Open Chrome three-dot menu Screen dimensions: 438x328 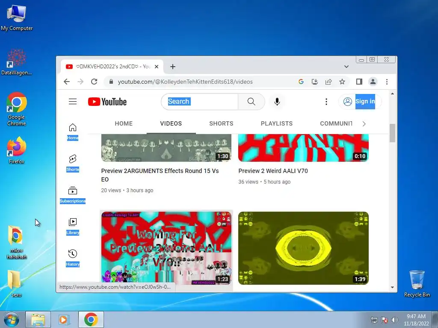tap(387, 82)
